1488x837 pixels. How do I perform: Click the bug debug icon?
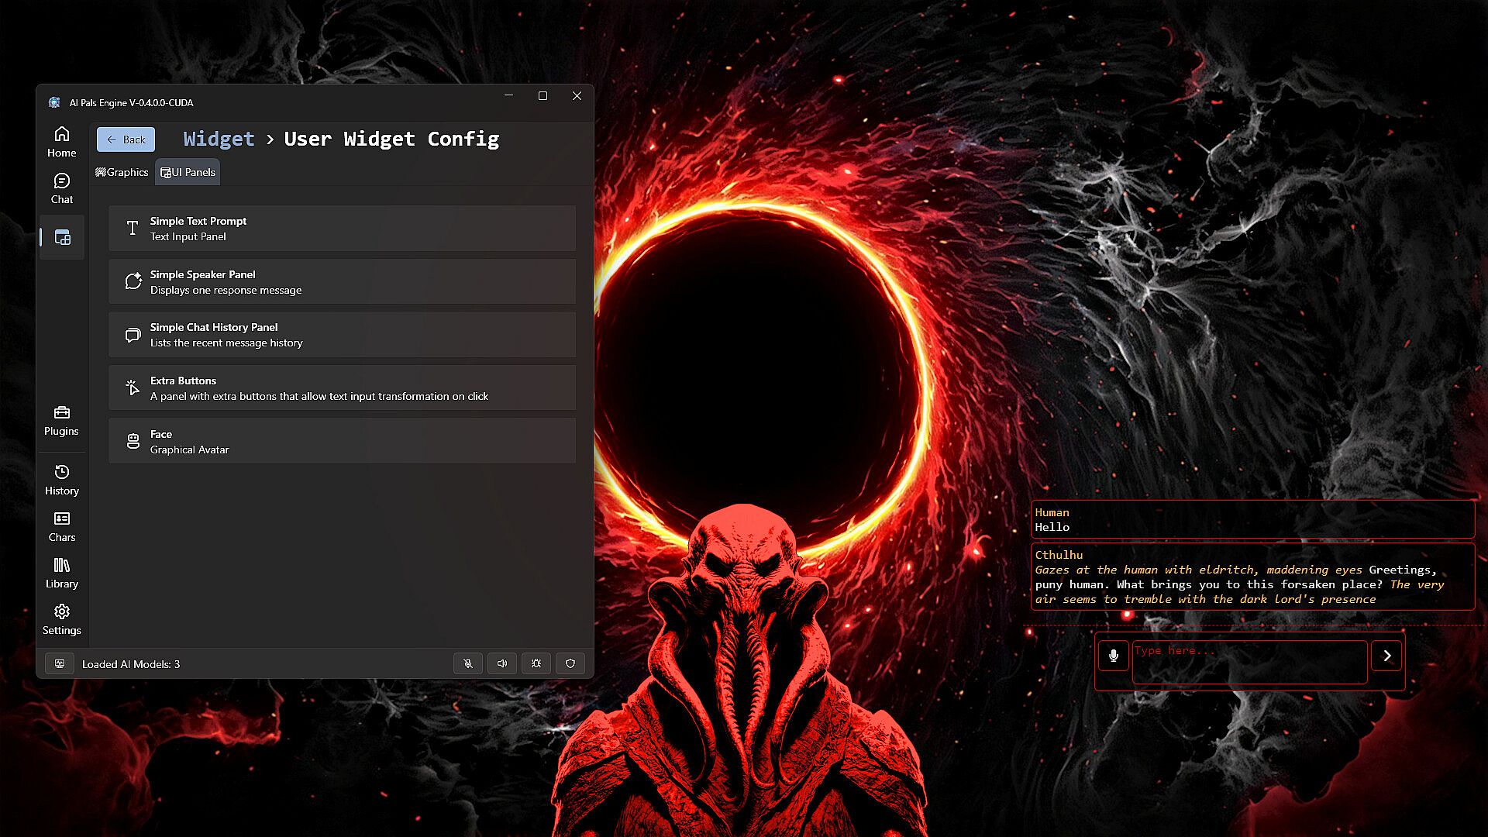tap(536, 663)
